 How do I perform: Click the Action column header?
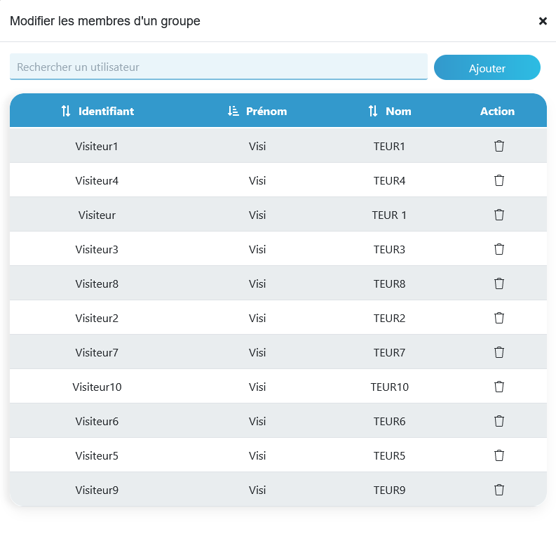pyautogui.click(x=497, y=111)
